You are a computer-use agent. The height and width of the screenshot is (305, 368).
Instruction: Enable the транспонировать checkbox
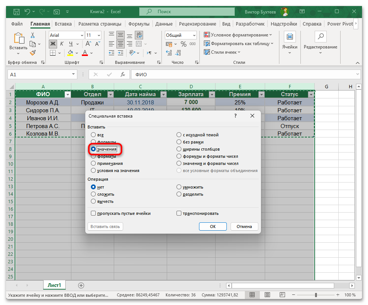click(179, 213)
